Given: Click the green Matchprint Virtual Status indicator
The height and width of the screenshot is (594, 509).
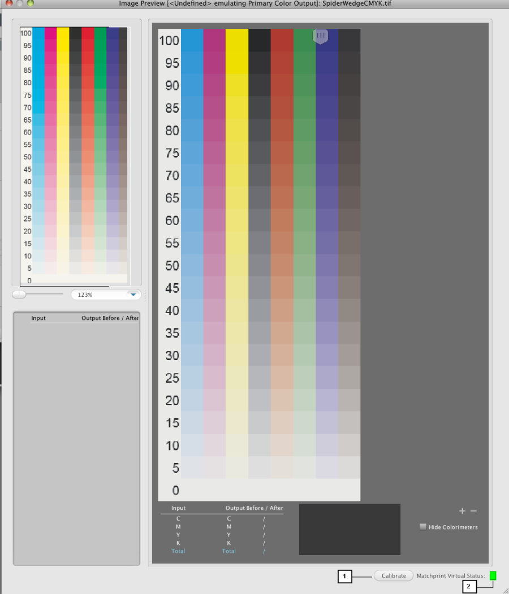Looking at the screenshot, I should [493, 575].
